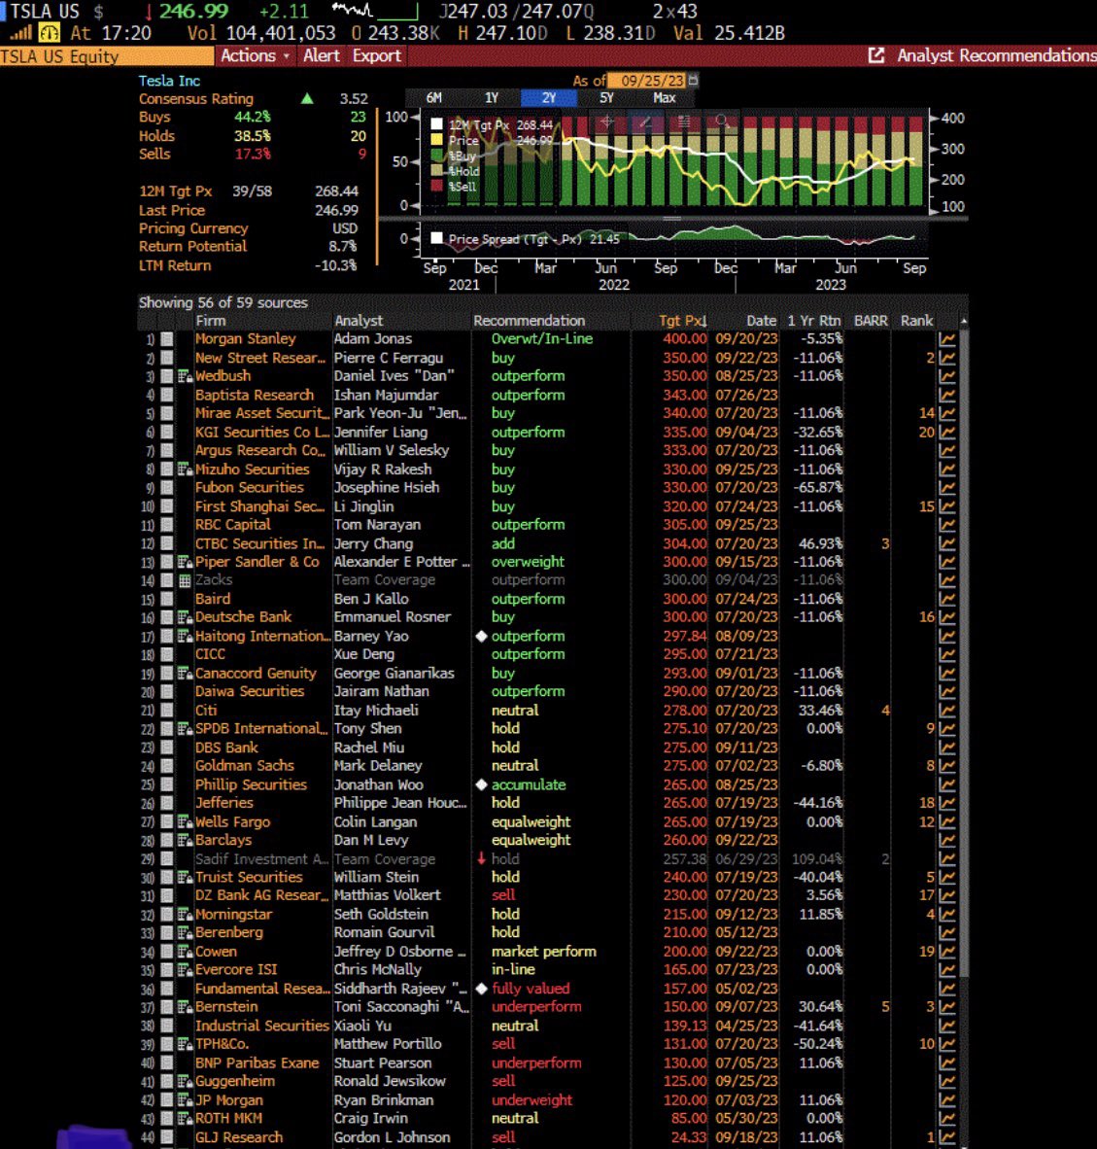Select the 2Y chart range tab

(548, 97)
